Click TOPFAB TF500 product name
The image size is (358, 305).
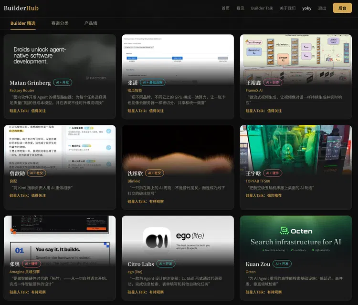tap(258, 181)
